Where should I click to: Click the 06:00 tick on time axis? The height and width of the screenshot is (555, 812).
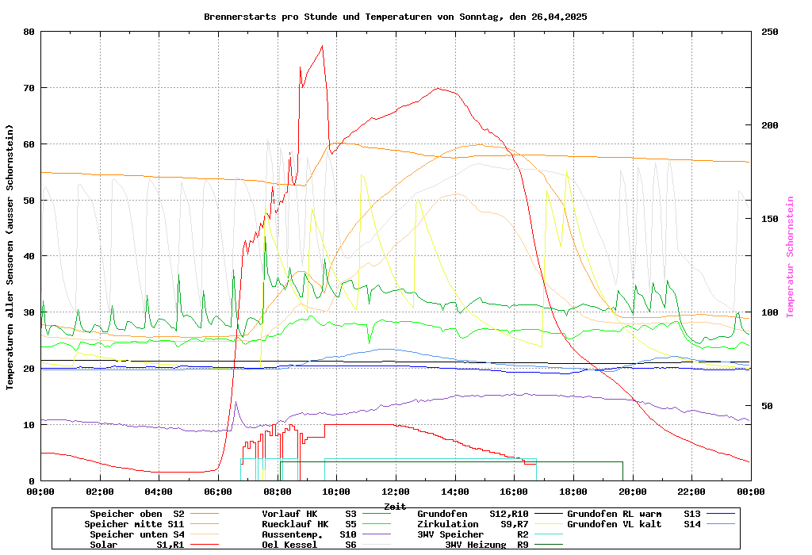pyautogui.click(x=218, y=492)
